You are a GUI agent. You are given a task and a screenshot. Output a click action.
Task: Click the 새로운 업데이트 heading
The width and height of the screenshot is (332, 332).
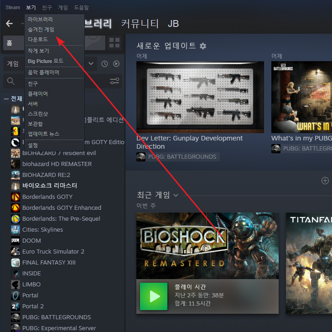pos(166,46)
